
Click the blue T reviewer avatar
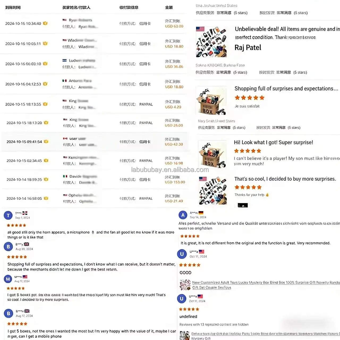[x=8, y=215]
